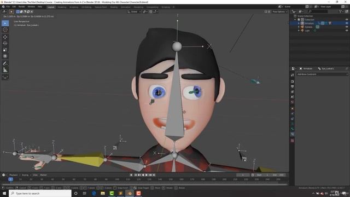Click the Blender logo menu icon
The height and width of the screenshot is (197, 350).
click(3, 7)
